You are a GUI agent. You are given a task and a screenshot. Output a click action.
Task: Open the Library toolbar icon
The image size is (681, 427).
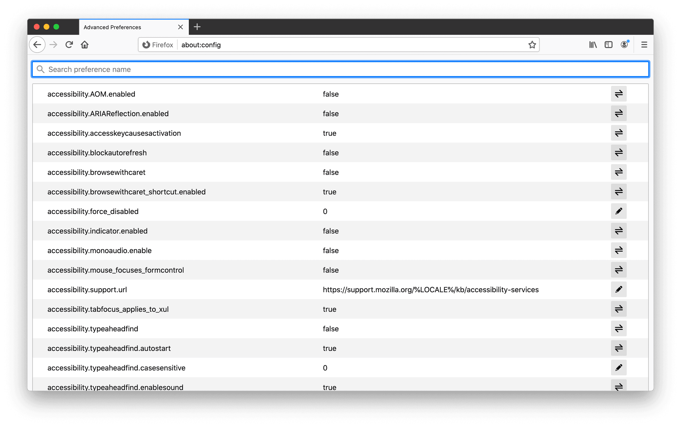[593, 45]
